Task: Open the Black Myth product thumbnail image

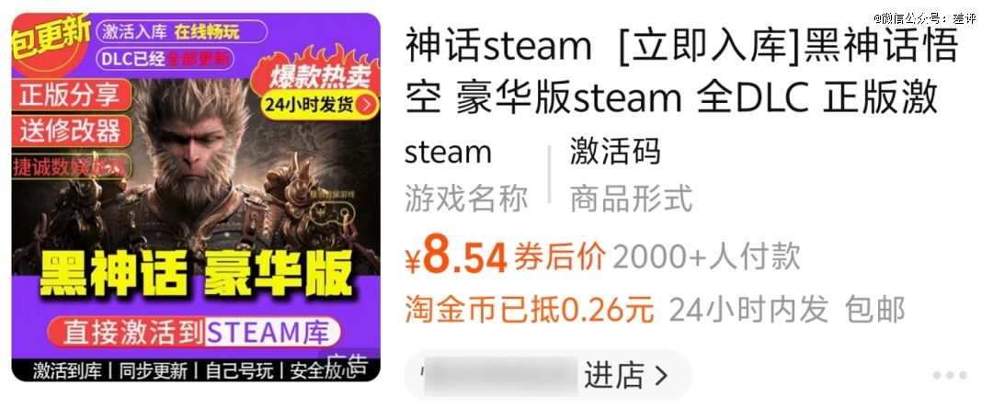Action: pos(196,198)
